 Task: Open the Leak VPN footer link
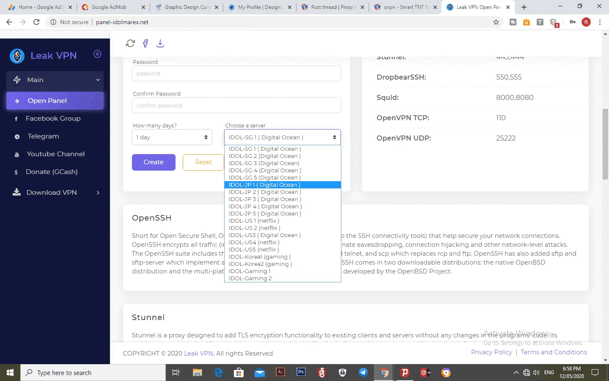pyautogui.click(x=198, y=353)
